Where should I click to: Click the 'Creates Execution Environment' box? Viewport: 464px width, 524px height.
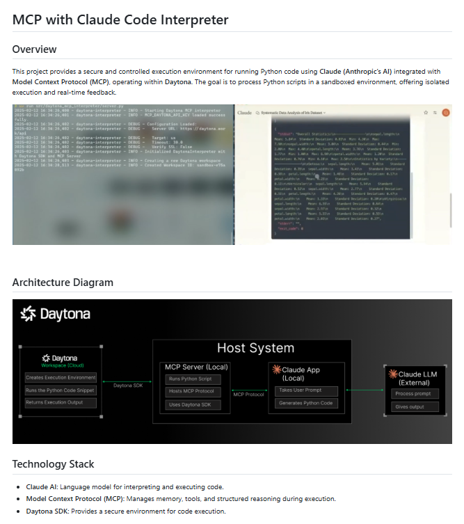[61, 378]
